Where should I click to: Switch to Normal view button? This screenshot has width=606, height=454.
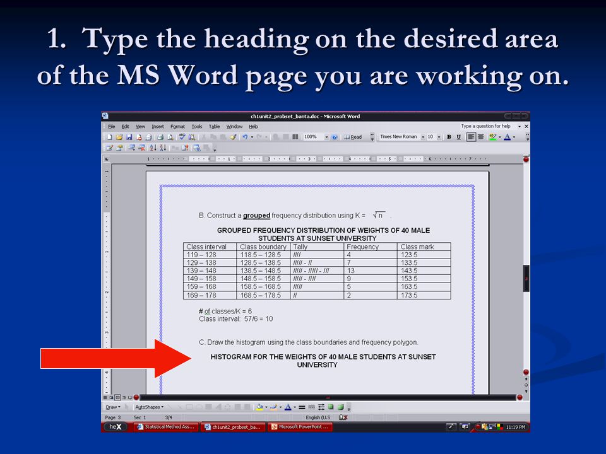105,397
